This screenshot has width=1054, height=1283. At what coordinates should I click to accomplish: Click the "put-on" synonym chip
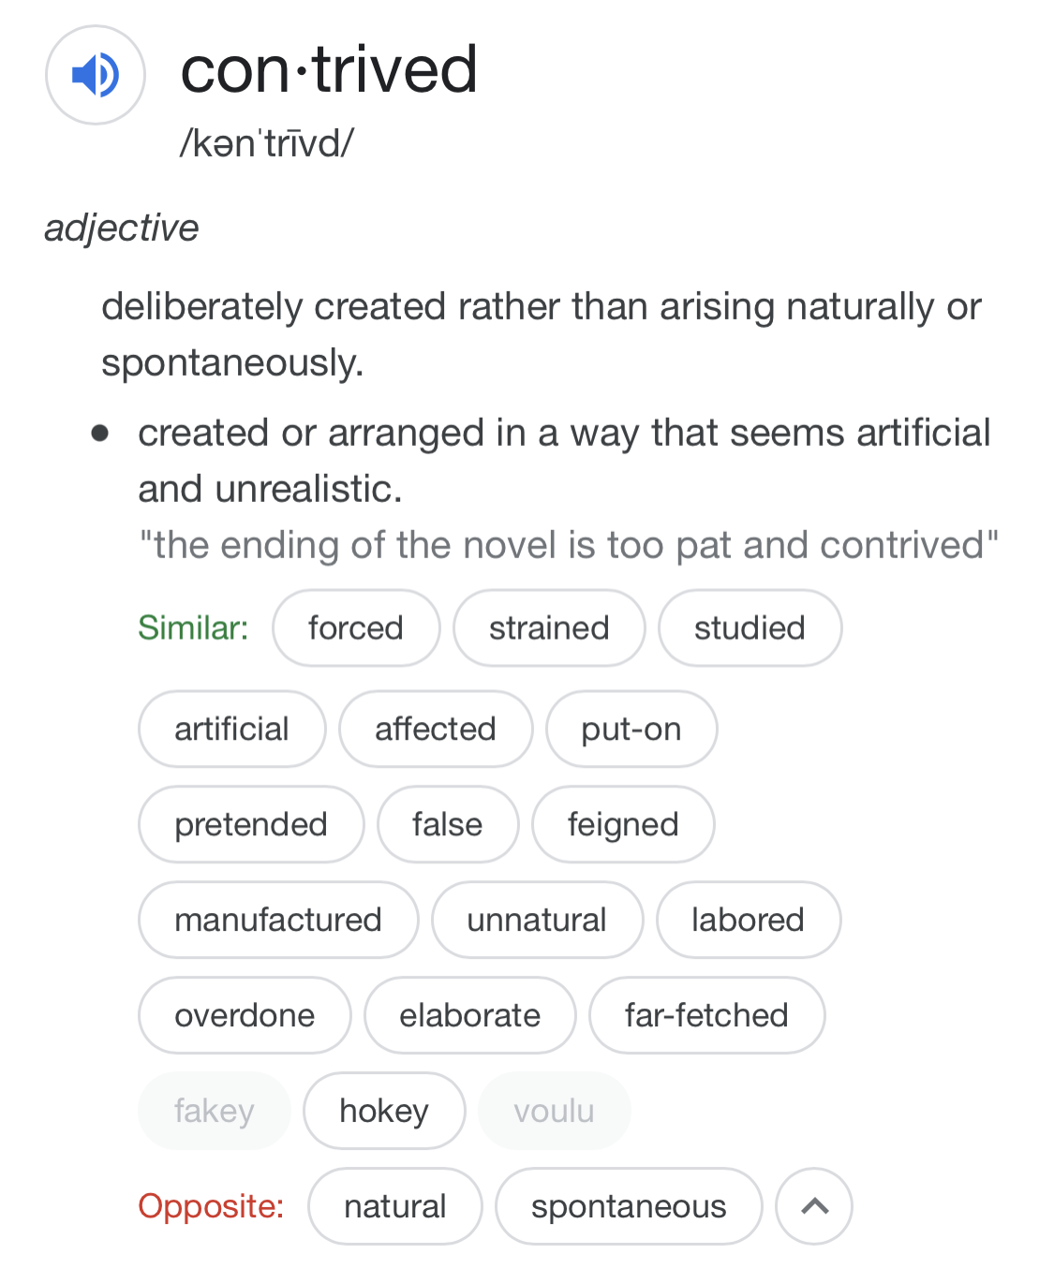(631, 729)
